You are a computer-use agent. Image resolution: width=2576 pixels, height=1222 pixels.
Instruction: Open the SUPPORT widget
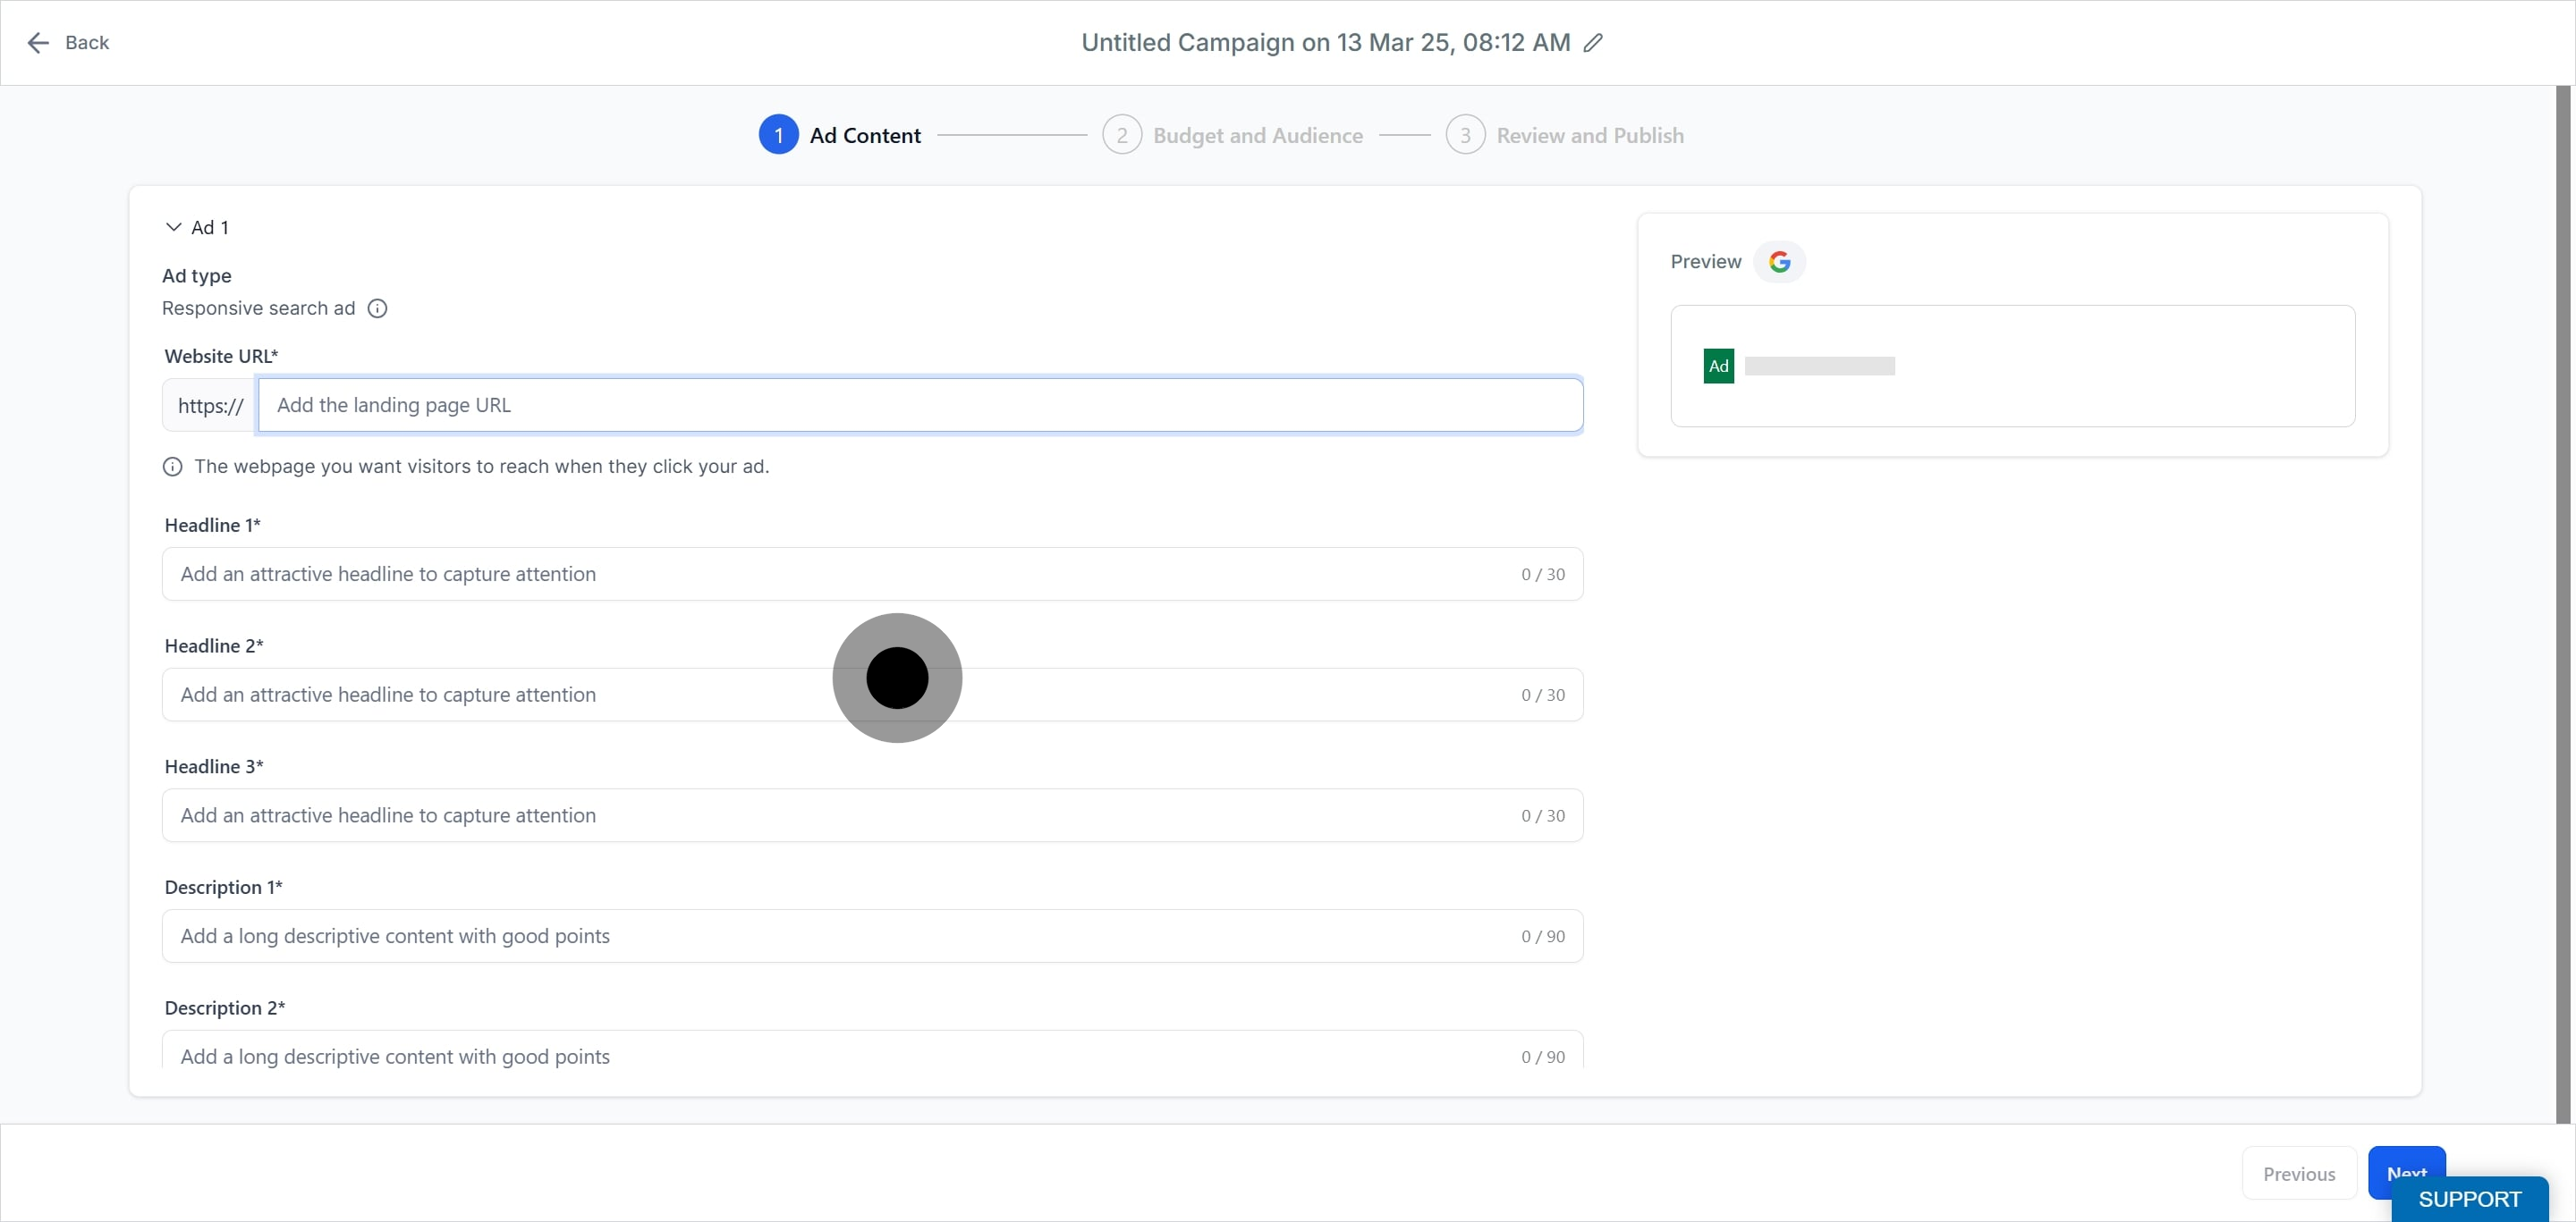click(x=2469, y=1199)
